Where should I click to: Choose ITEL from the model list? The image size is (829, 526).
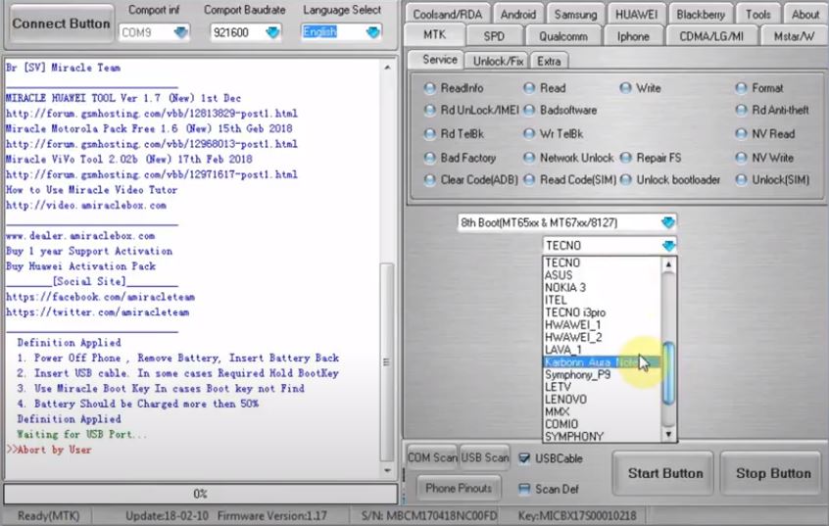[603, 300]
